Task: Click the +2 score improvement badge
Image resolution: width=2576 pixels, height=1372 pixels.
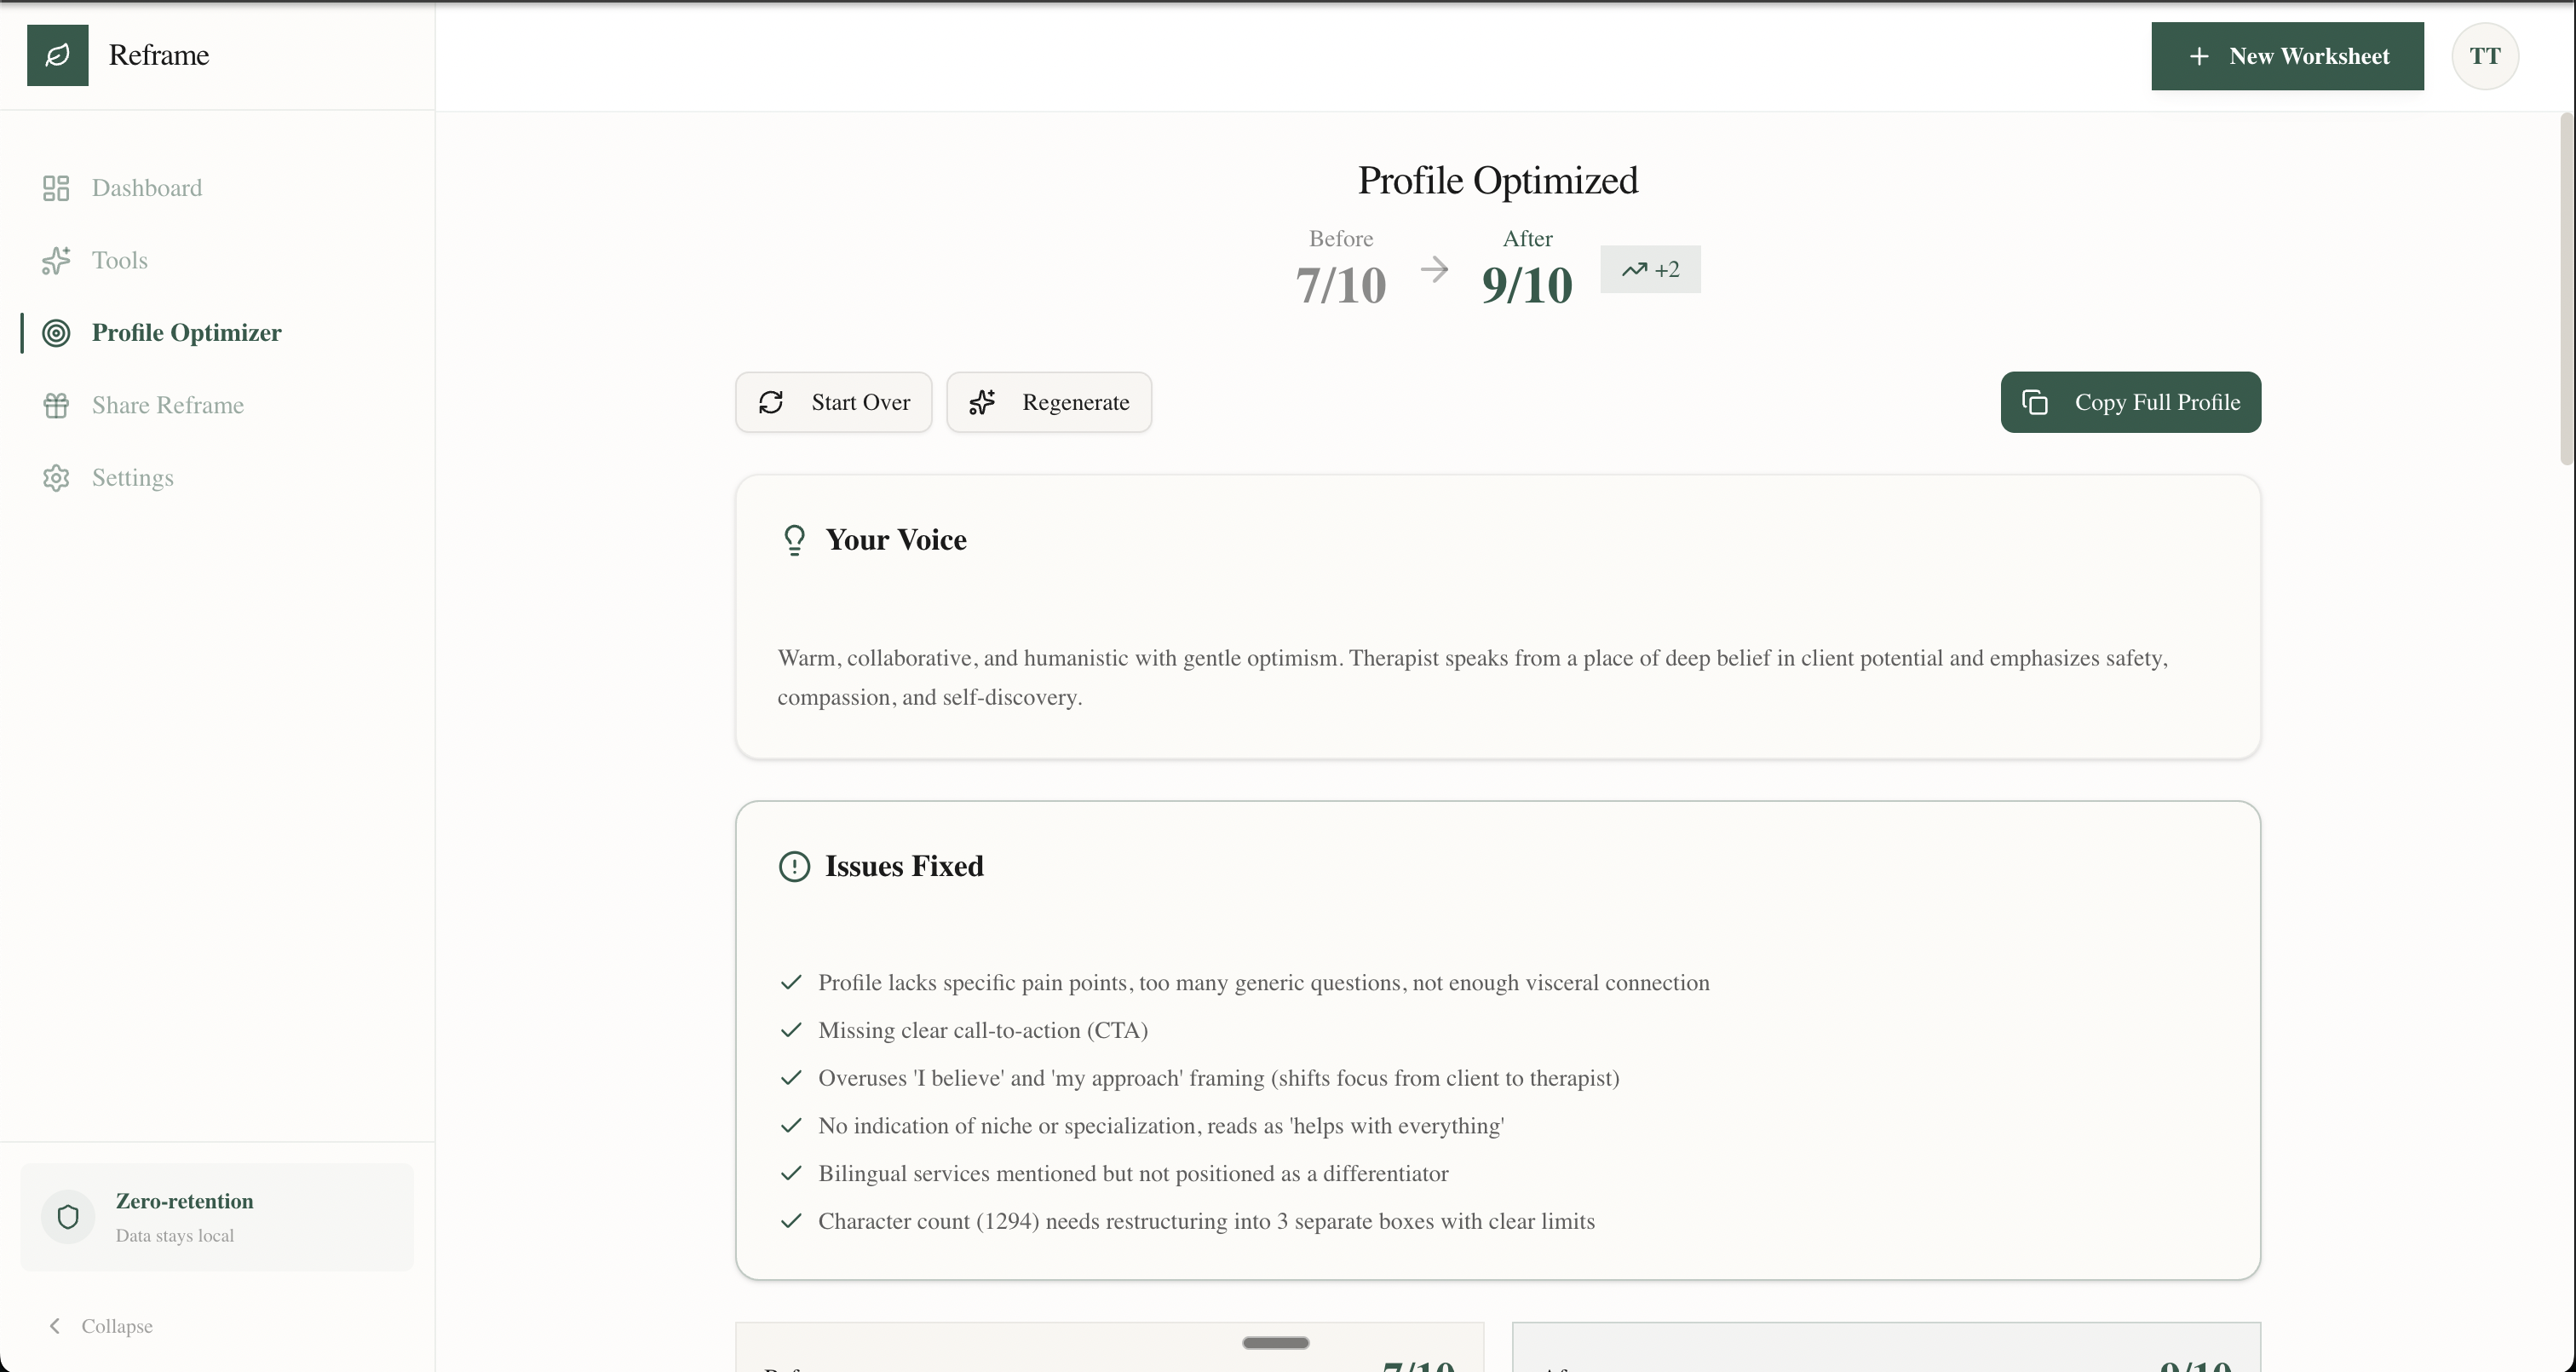Action: pyautogui.click(x=1650, y=270)
